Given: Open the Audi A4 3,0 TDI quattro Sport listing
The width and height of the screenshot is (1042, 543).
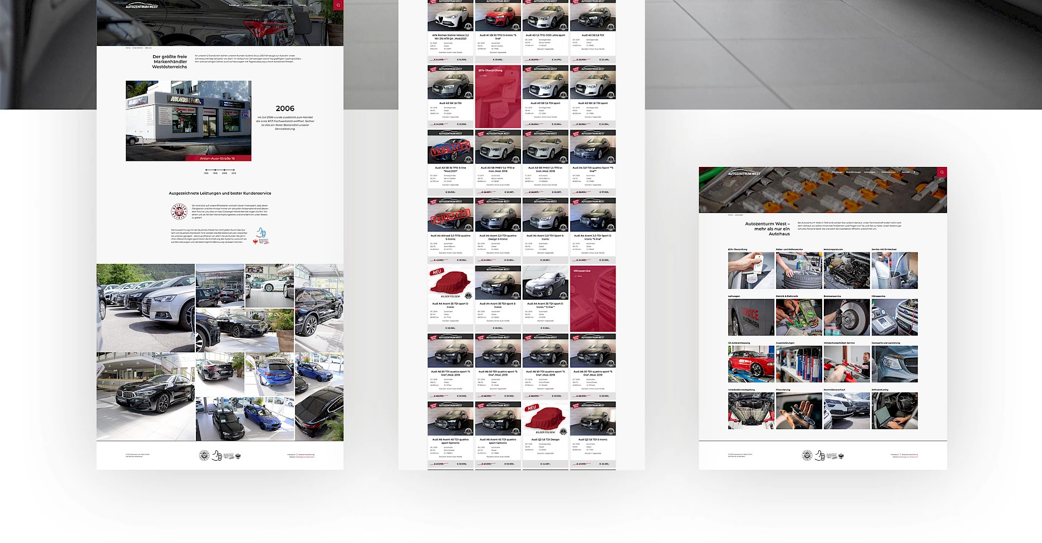Looking at the screenshot, I should point(593,163).
